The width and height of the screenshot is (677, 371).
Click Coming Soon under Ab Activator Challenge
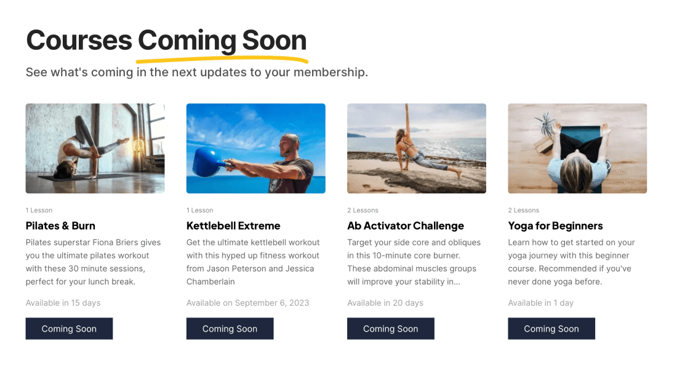(391, 329)
